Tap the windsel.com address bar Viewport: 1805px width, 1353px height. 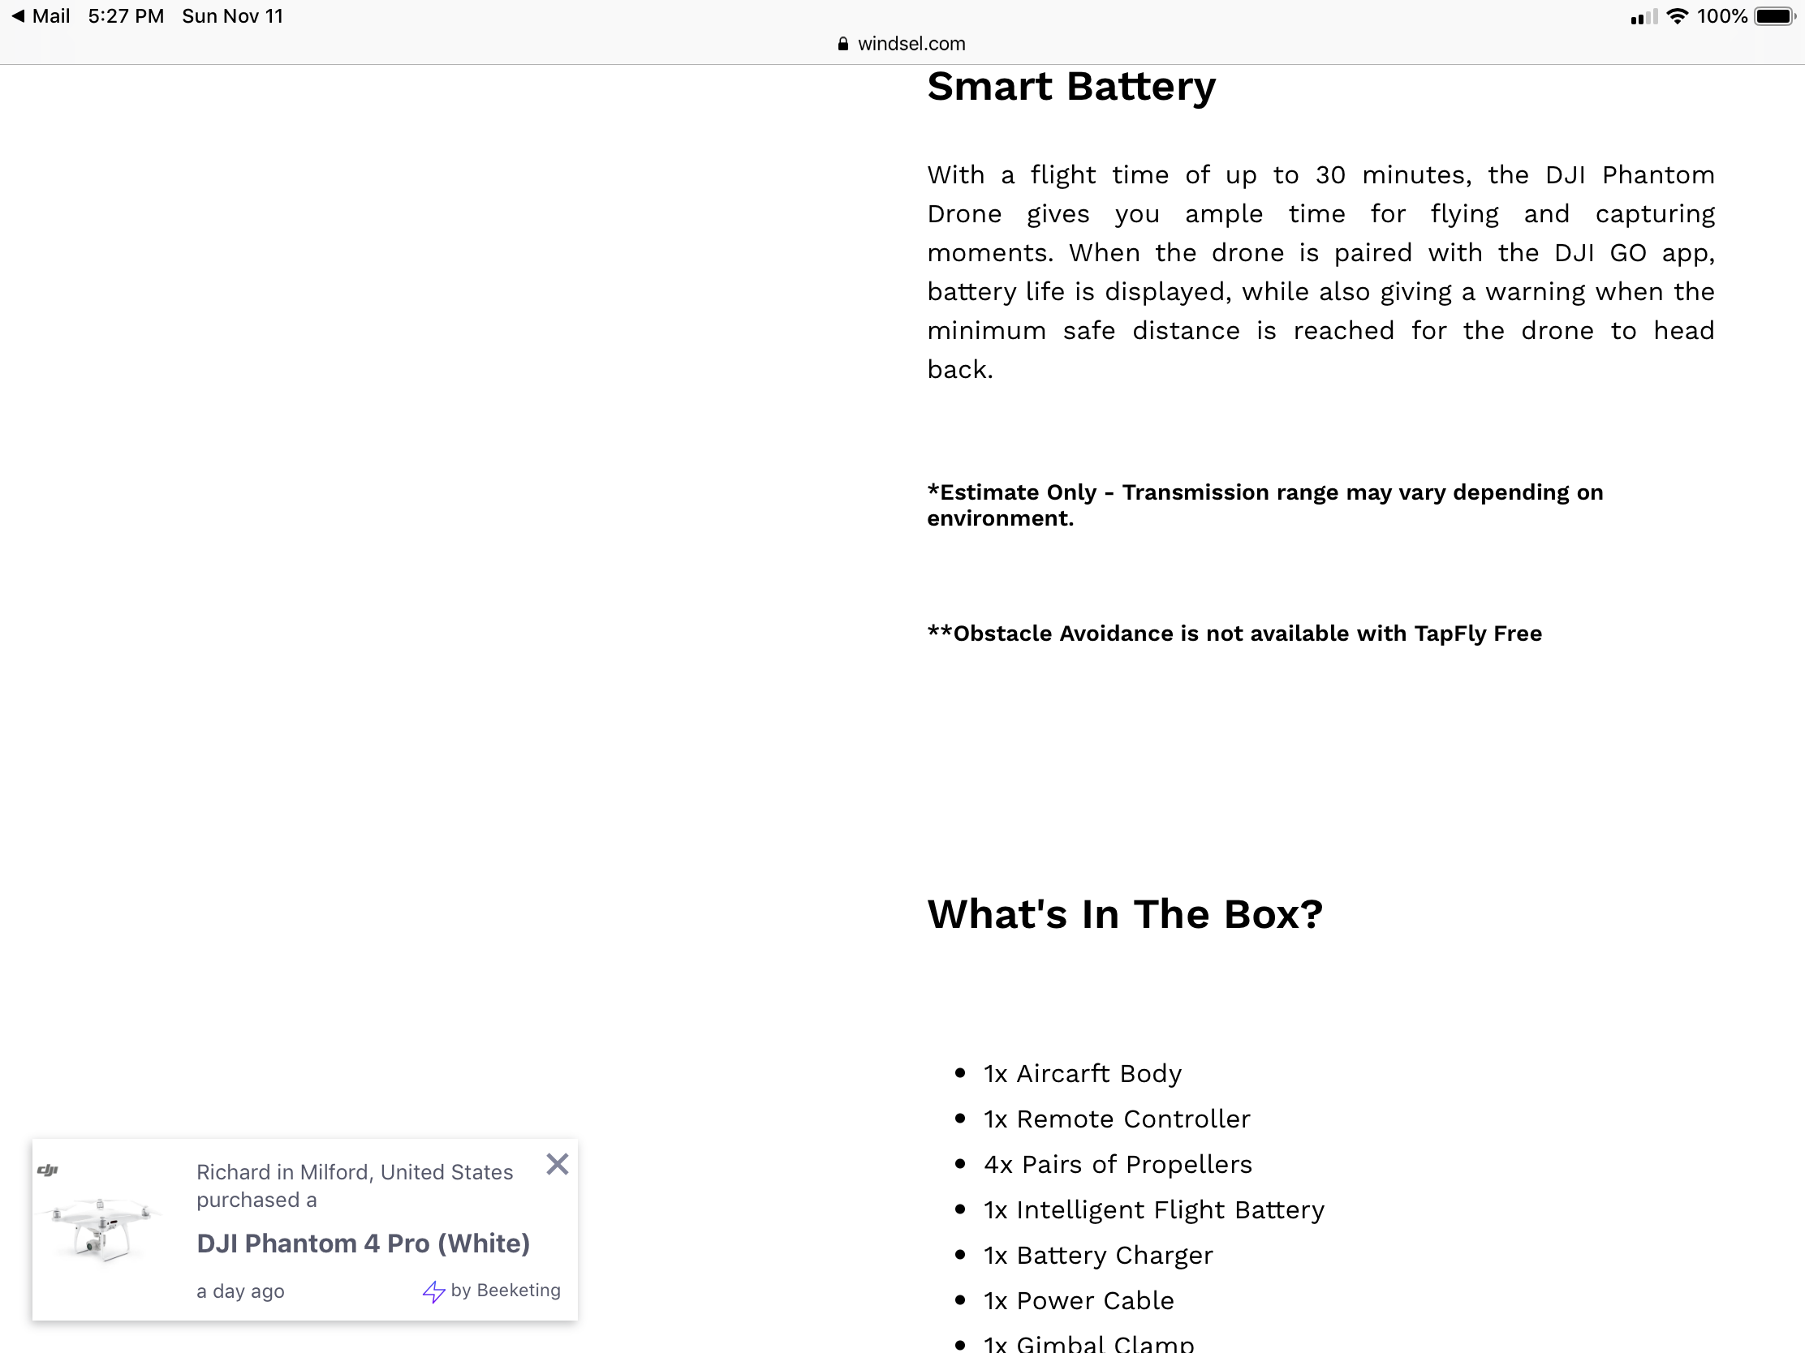(x=902, y=44)
